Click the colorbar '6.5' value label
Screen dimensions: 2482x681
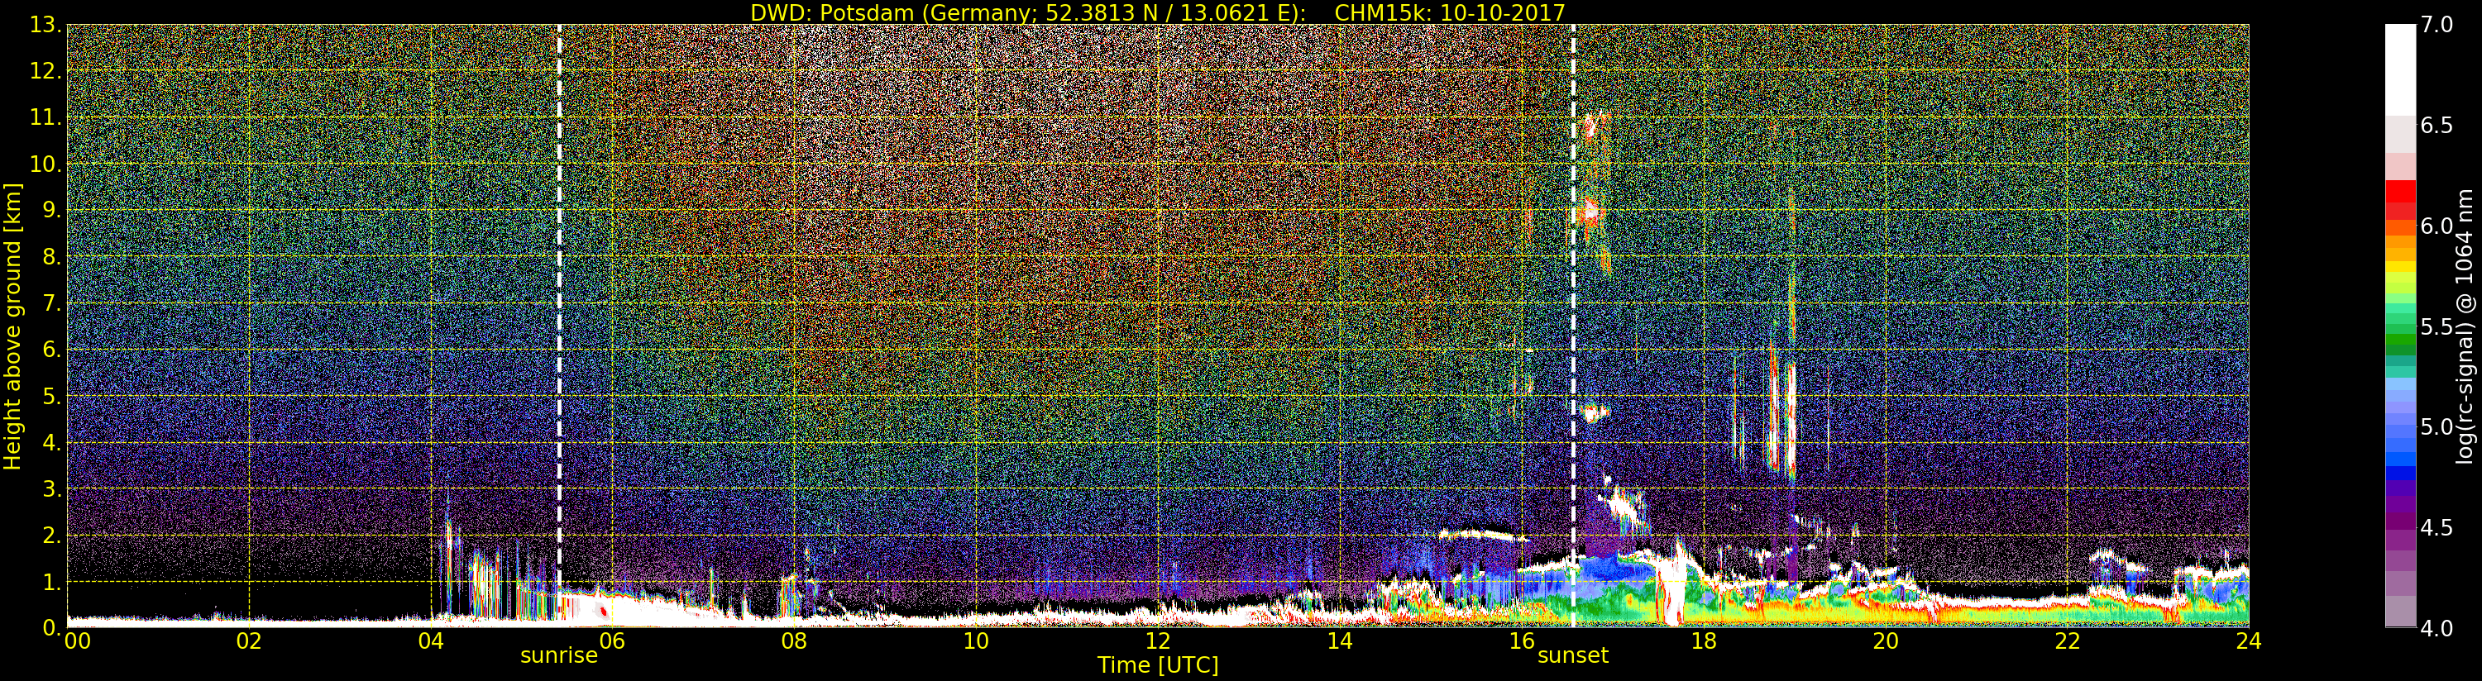click(2437, 126)
